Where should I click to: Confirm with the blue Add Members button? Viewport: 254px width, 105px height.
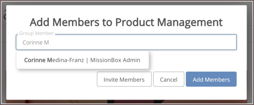click(x=211, y=79)
